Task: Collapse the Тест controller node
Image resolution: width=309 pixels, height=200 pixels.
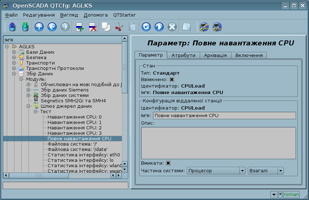Action: pos(35,111)
